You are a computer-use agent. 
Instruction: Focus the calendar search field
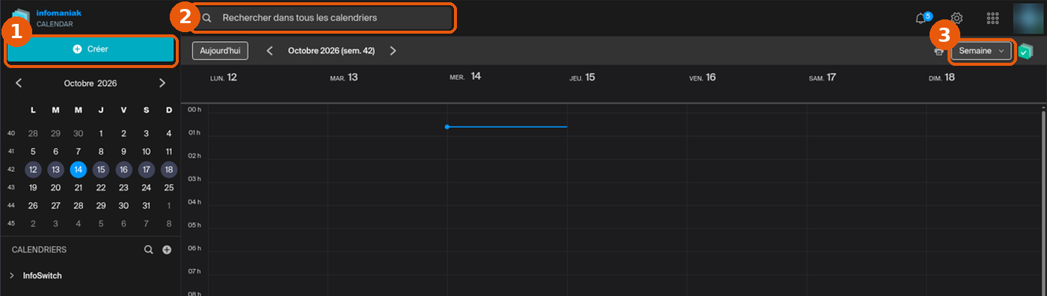322,17
